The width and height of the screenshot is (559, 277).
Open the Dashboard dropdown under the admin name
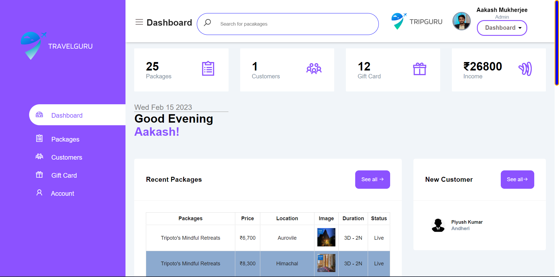(x=502, y=28)
